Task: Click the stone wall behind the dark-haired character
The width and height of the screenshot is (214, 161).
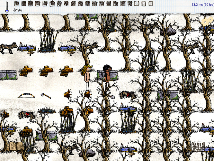Action: 107,75
